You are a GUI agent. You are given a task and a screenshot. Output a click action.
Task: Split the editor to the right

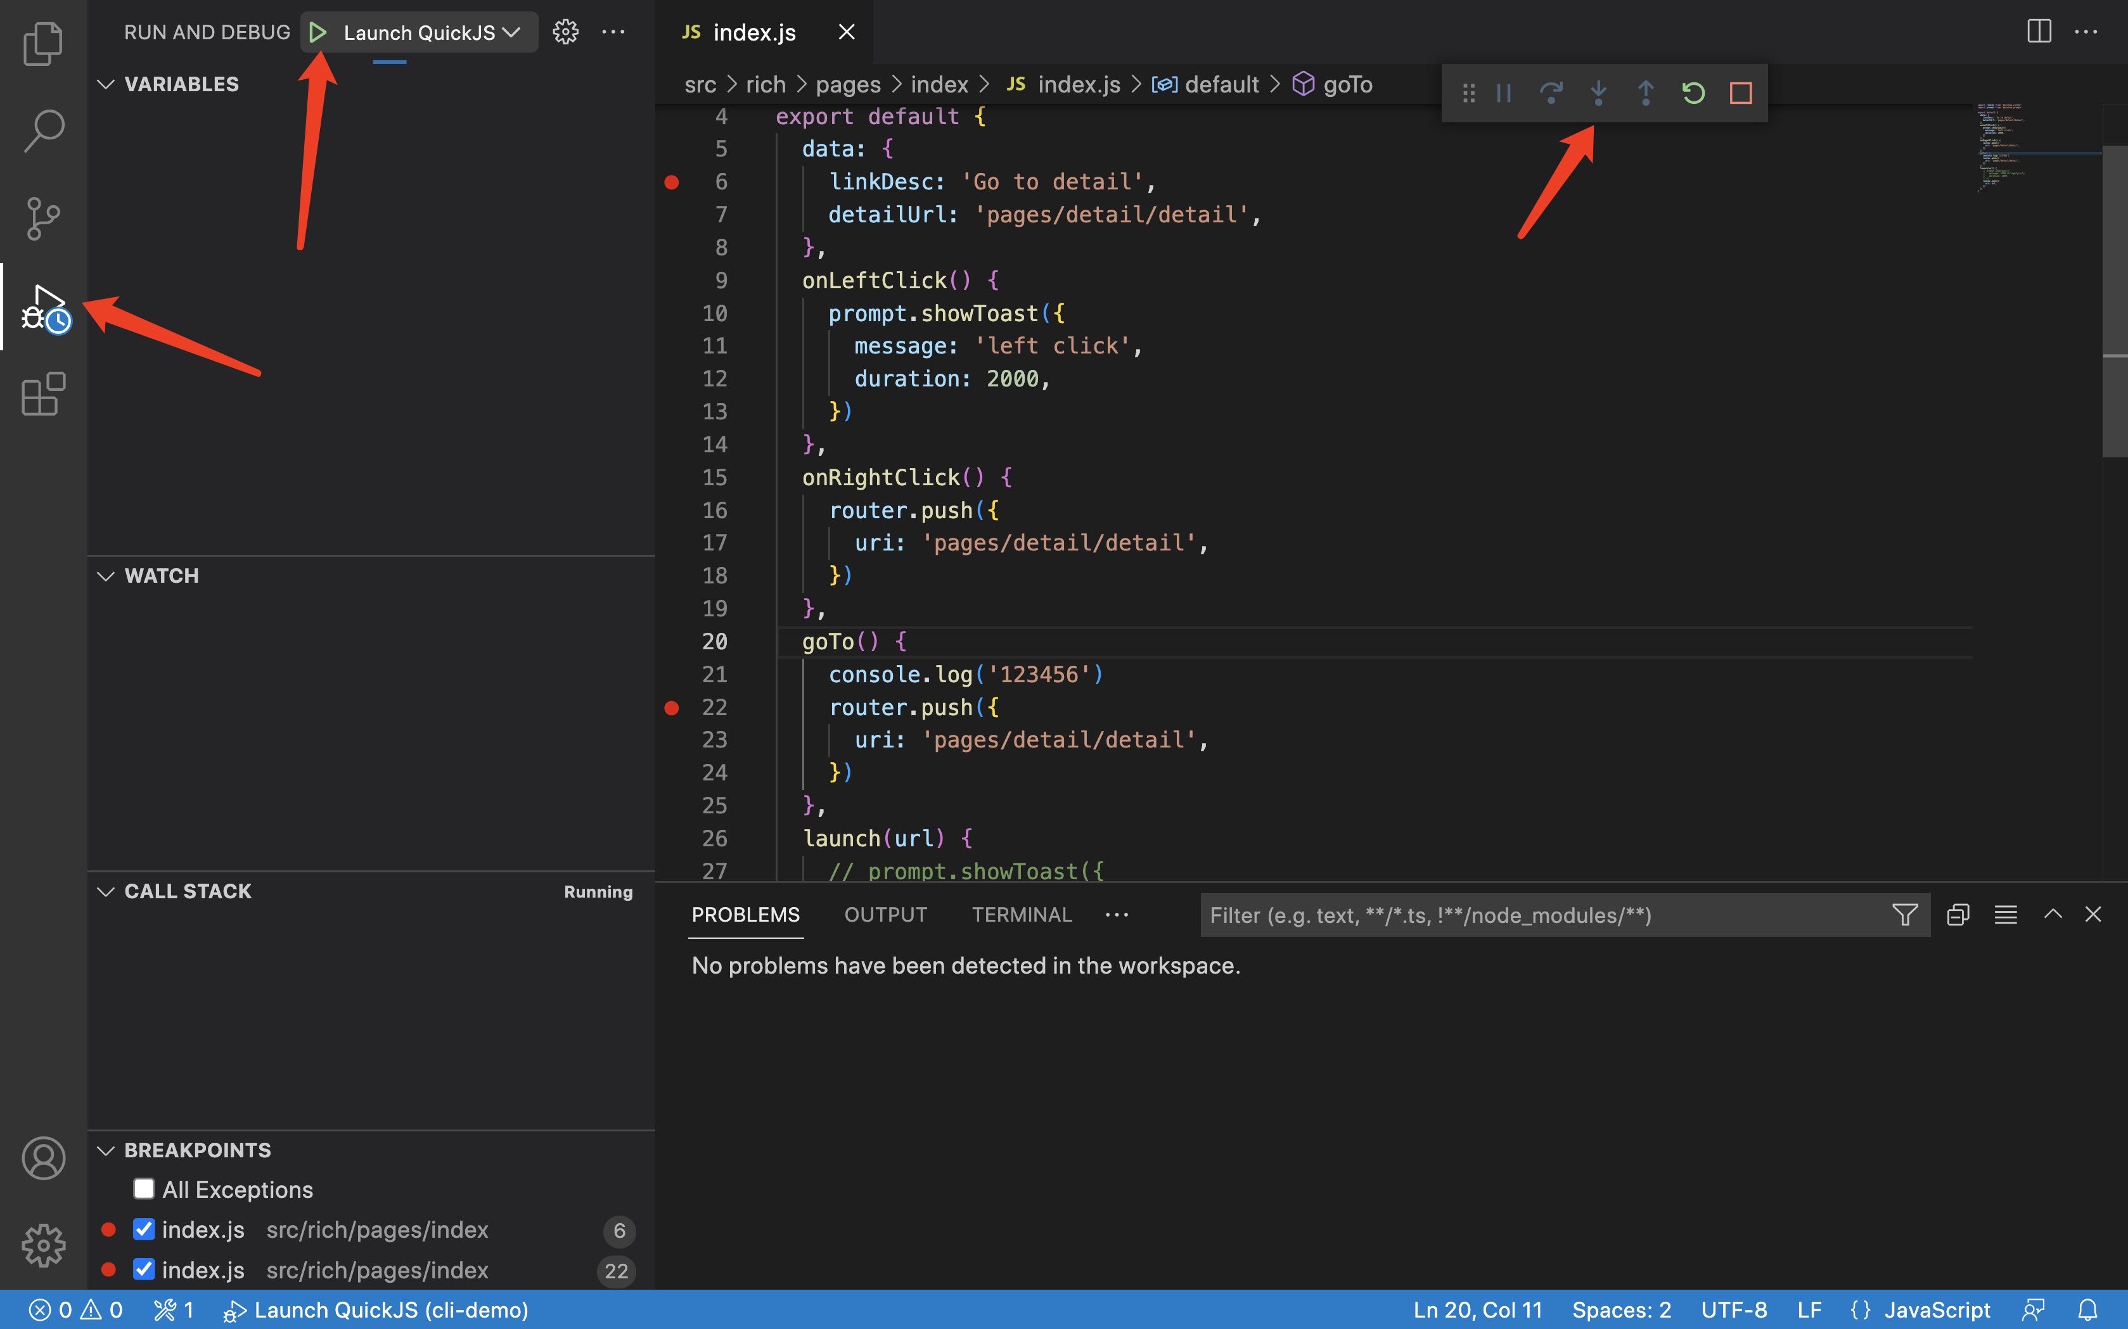pyautogui.click(x=2039, y=32)
